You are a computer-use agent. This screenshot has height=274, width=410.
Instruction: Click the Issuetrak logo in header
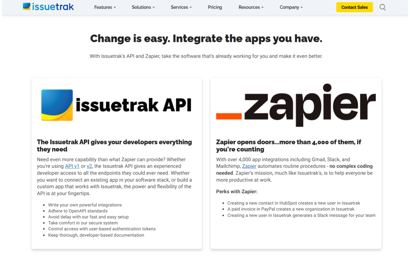coord(48,7)
